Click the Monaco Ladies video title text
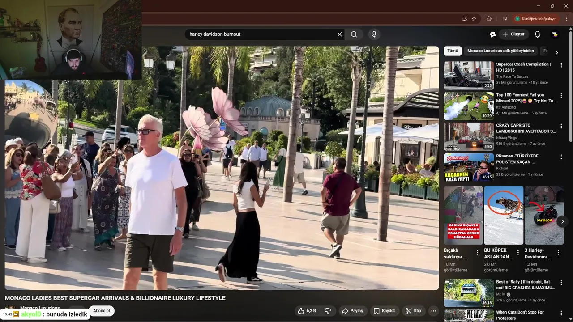The width and height of the screenshot is (573, 322). [x=115, y=298]
